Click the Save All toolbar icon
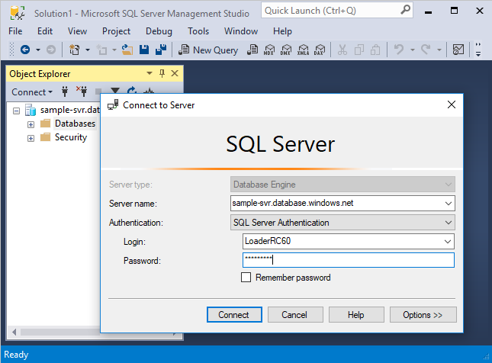Image resolution: width=492 pixels, height=363 pixels. tap(161, 50)
